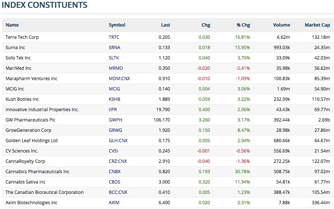Open the KSHB symbol link
Viewport: 334px width, 209px height.
pos(114,99)
